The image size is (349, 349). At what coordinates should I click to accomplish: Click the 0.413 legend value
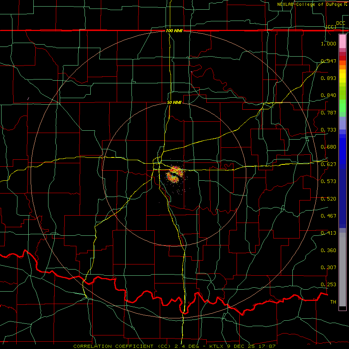328,233
